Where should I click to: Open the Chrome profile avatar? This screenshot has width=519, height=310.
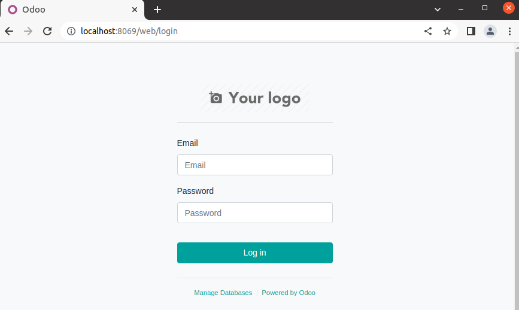click(x=490, y=31)
